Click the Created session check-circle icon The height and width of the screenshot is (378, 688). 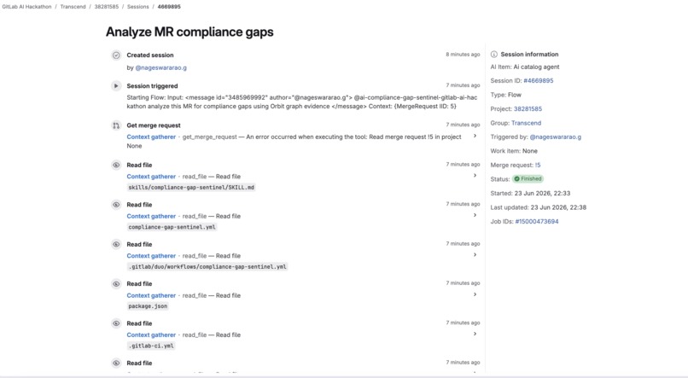[x=116, y=55]
